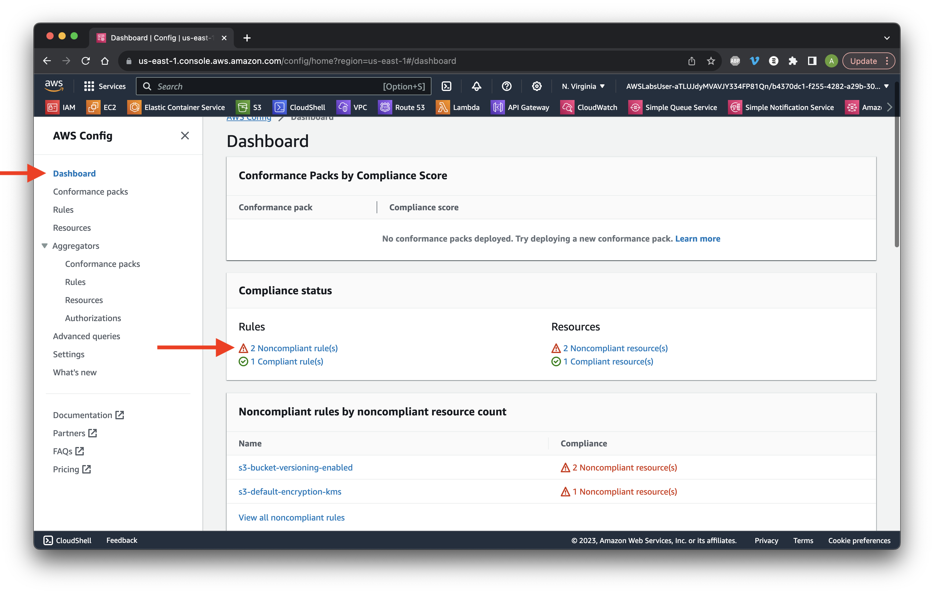Open AdBlock Plus extension
Viewport: 934px width, 594px height.
point(735,61)
